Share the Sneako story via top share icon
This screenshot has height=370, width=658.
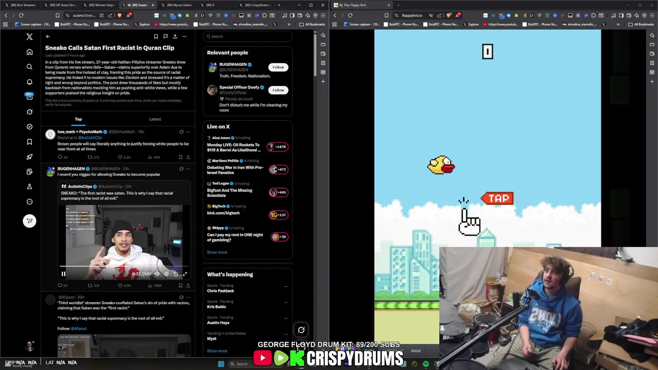(175, 36)
